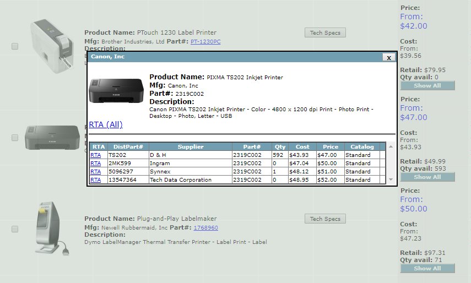The image size is (471, 283).
Task: Select the D & H supplier cell
Action: (191, 155)
